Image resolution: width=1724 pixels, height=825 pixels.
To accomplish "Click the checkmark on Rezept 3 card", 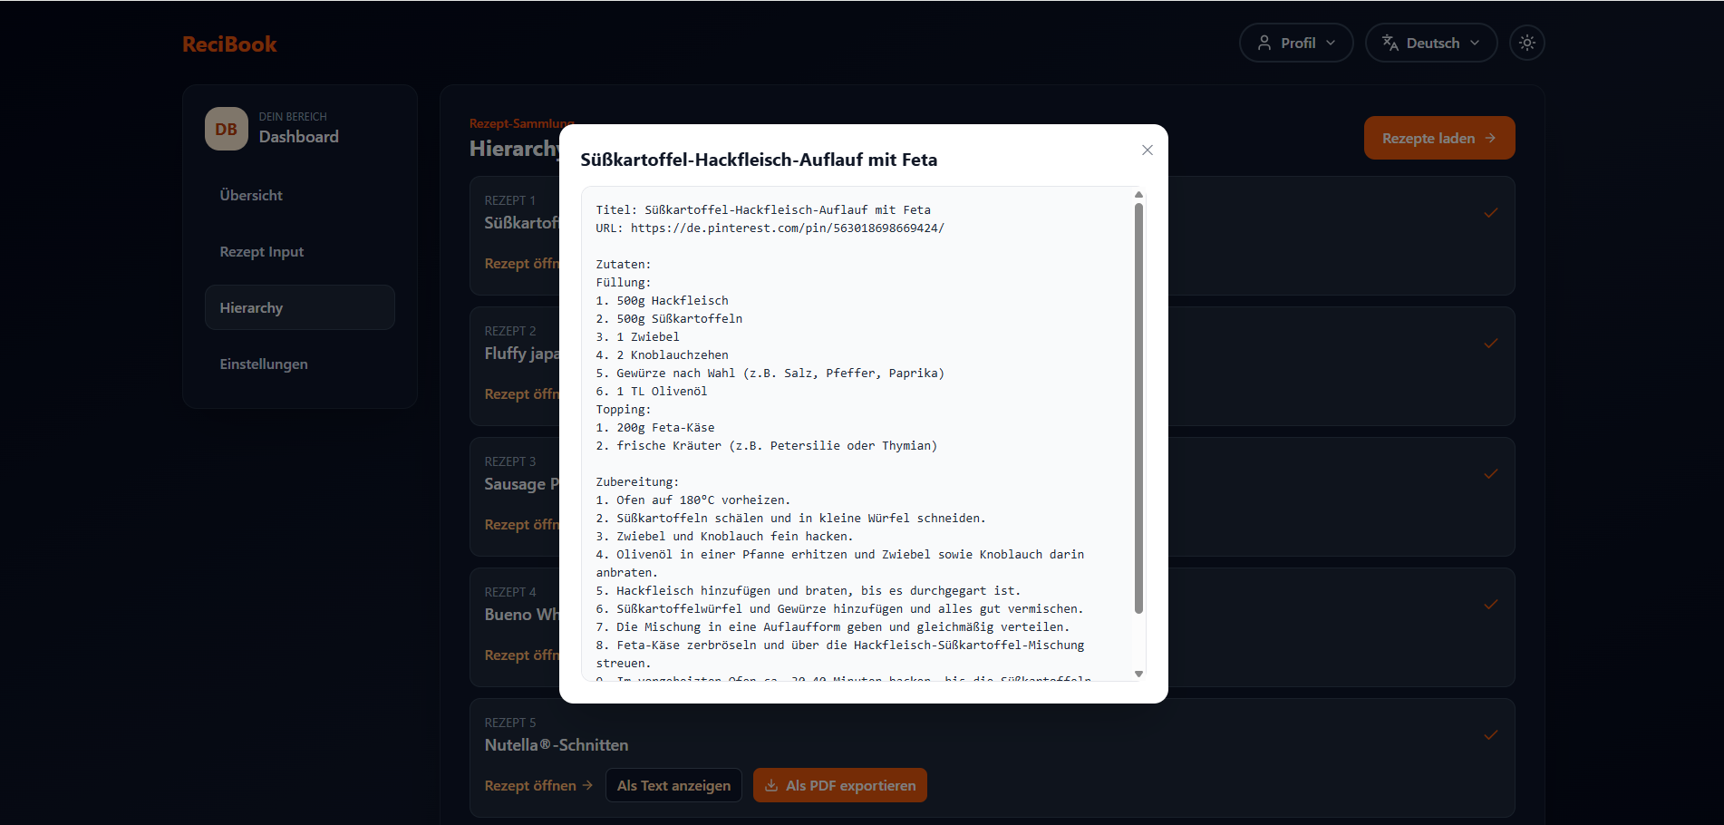I will 1490,474.
